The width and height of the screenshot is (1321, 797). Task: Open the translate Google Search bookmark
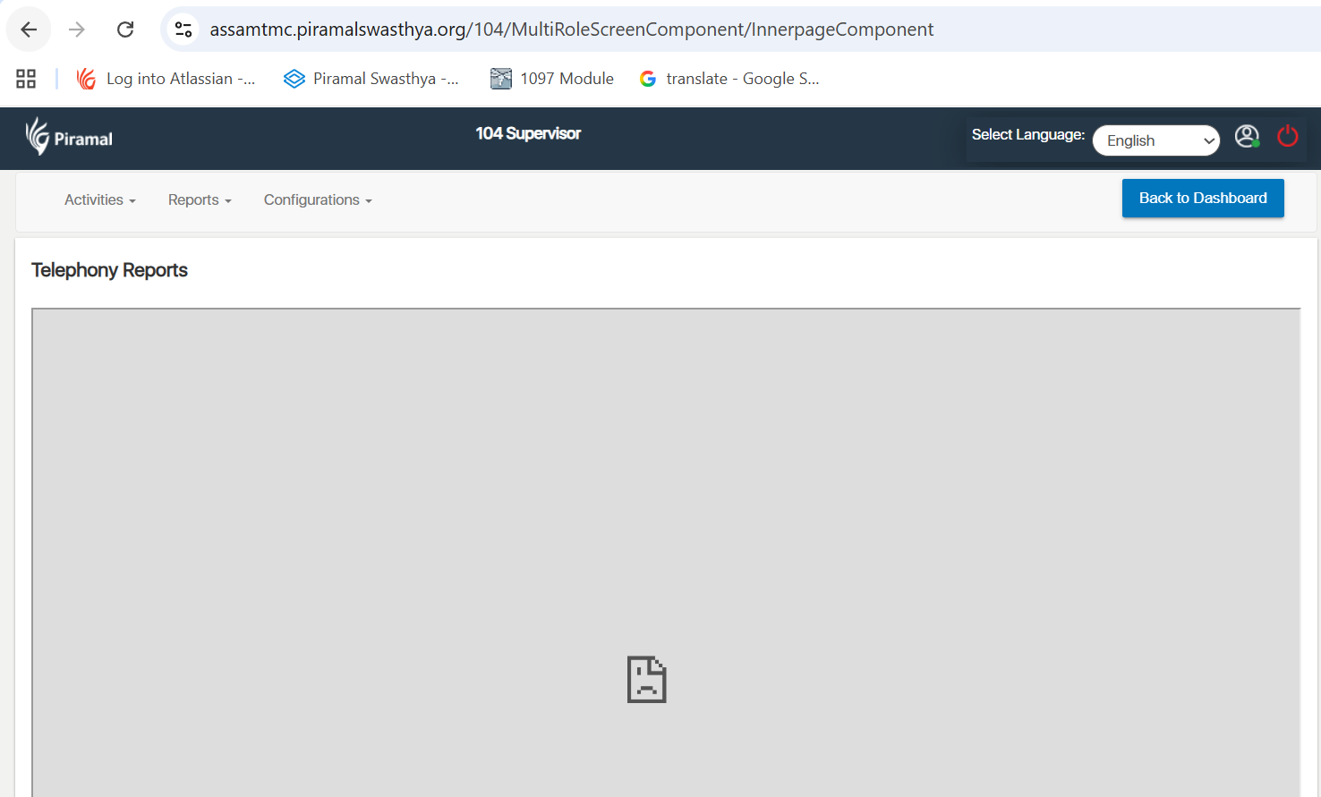tap(729, 79)
